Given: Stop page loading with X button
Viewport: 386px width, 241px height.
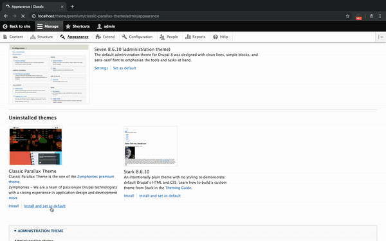Looking at the screenshot, I should (23, 16).
